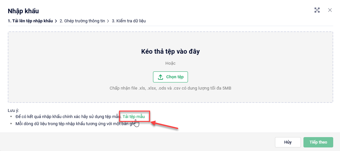
Task: Click the upload arrow icon
Action: click(x=160, y=77)
